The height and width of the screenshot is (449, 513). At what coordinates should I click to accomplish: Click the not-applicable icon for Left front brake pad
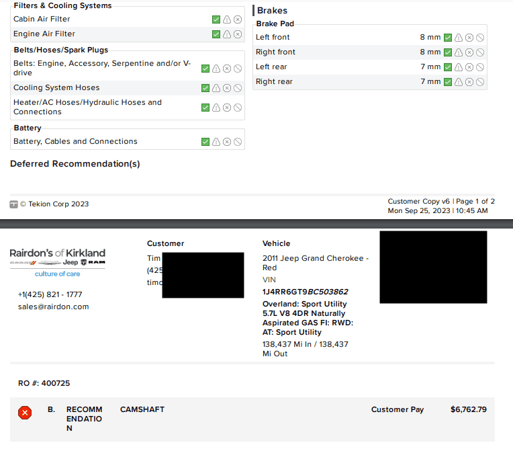480,38
